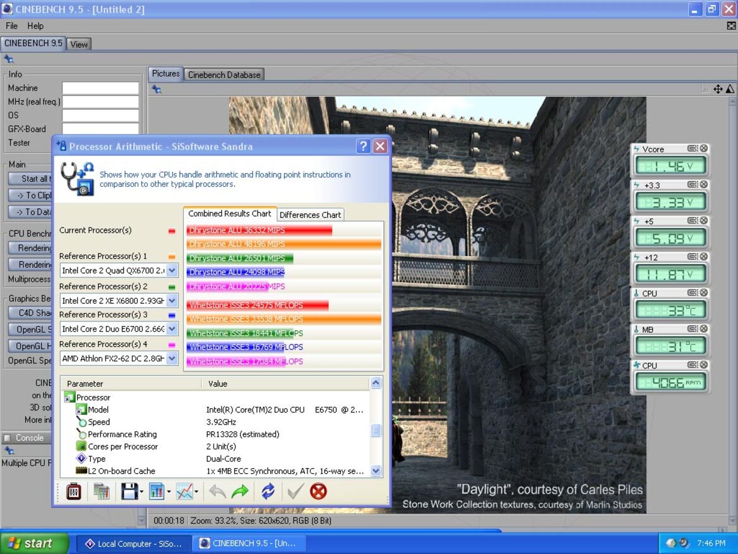Click scroll down arrow of parameter list

pyautogui.click(x=376, y=471)
